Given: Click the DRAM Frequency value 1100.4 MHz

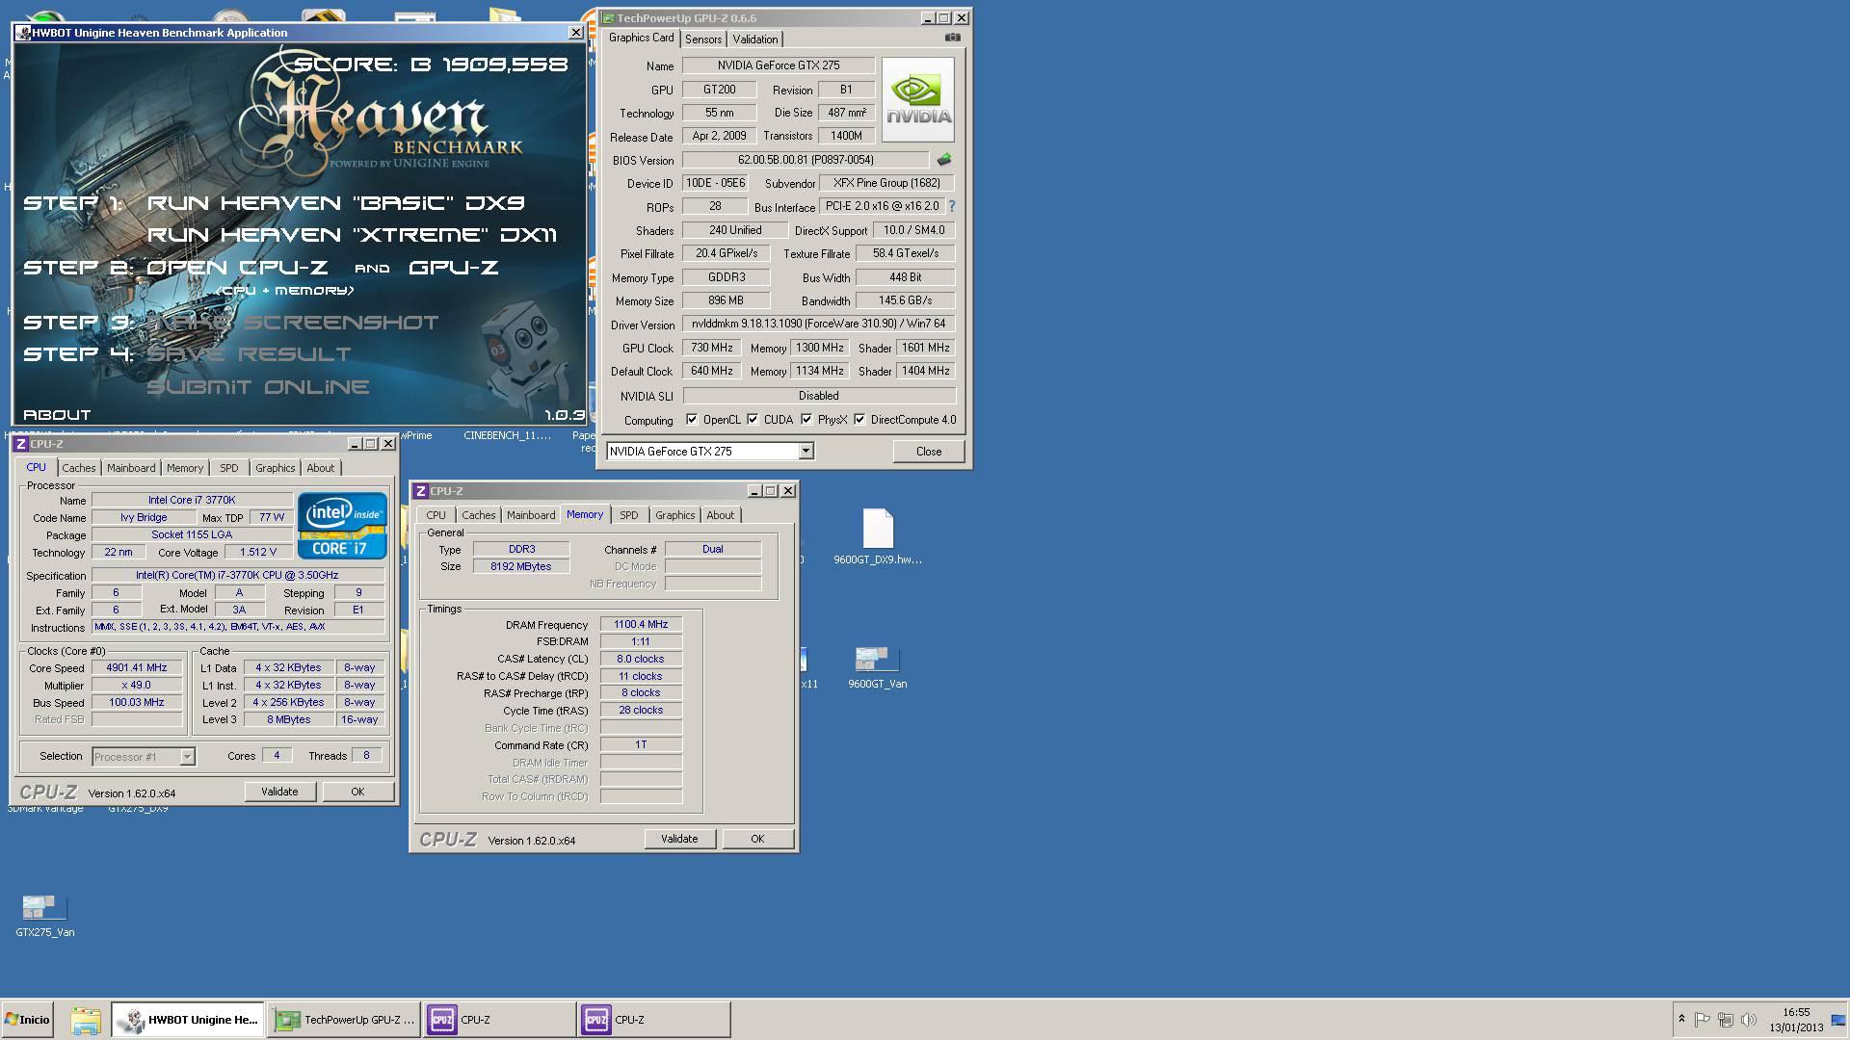Looking at the screenshot, I should [641, 624].
